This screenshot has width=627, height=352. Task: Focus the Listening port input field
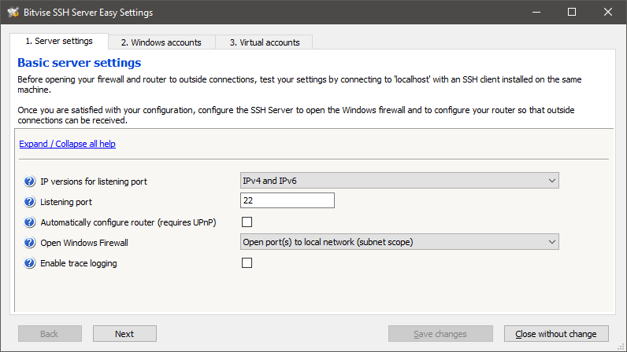pyautogui.click(x=287, y=200)
